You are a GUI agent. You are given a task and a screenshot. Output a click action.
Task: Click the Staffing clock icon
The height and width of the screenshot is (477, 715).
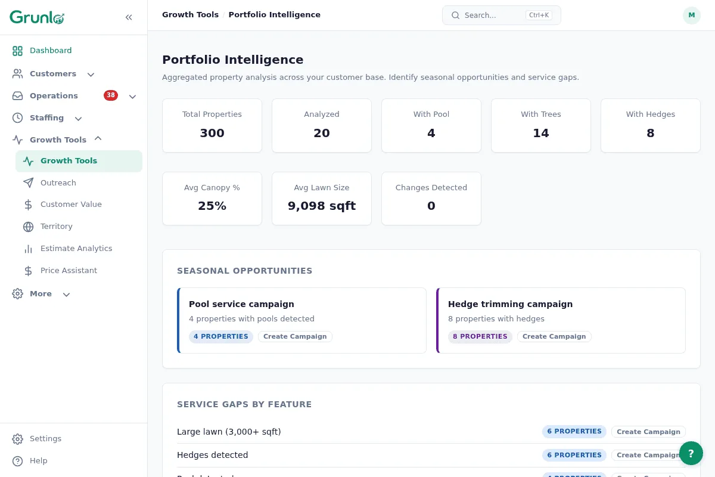tap(18, 118)
